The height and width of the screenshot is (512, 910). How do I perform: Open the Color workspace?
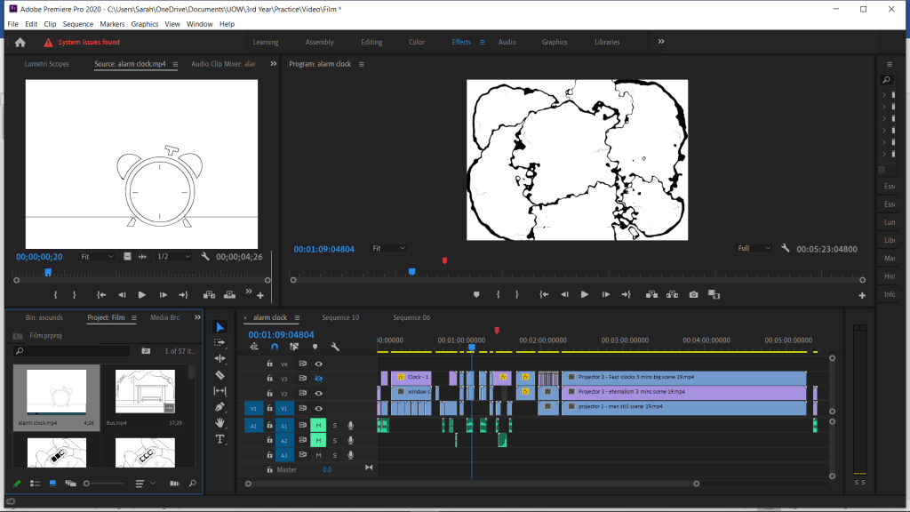pos(417,42)
